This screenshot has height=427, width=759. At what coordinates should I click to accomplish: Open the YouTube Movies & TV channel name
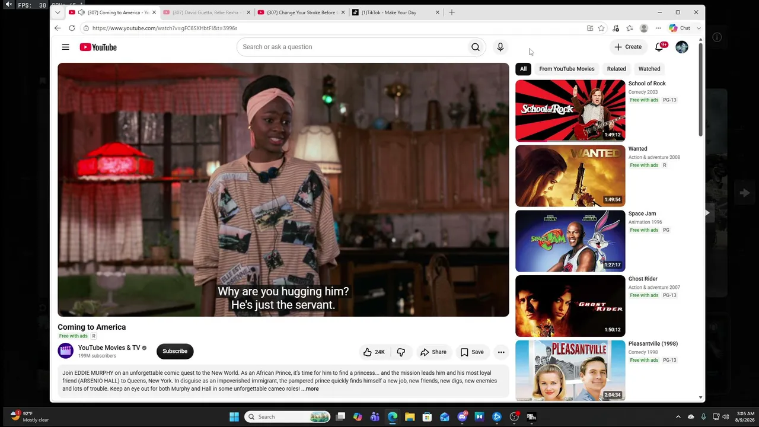[x=109, y=348]
